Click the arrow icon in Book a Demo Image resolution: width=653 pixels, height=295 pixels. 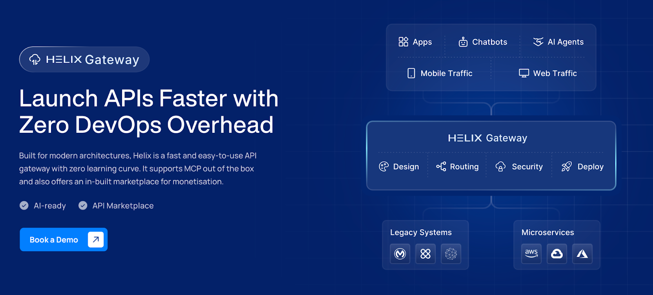click(x=96, y=239)
